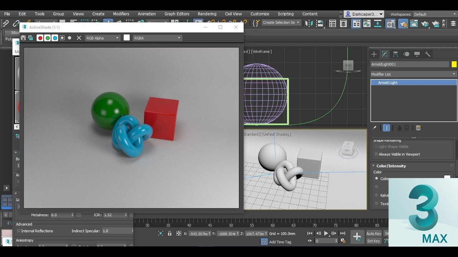
Task: Enable Light Shape Visible checkbox
Action: [376, 147]
